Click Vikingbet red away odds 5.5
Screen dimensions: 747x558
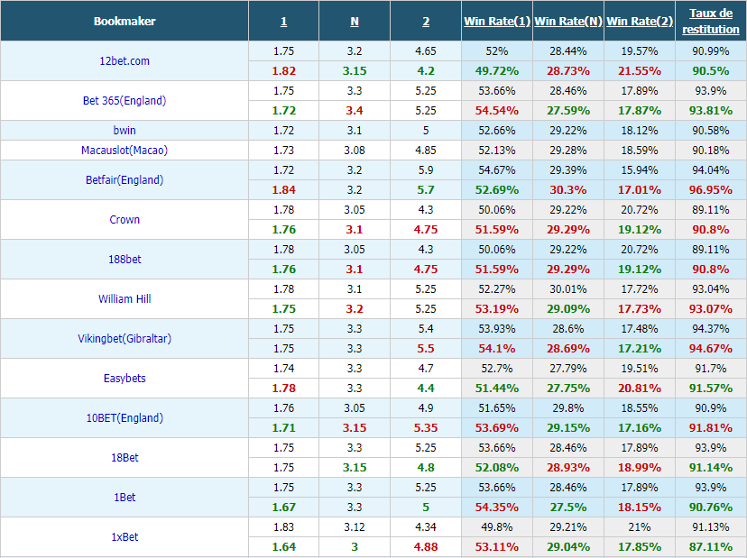point(426,349)
